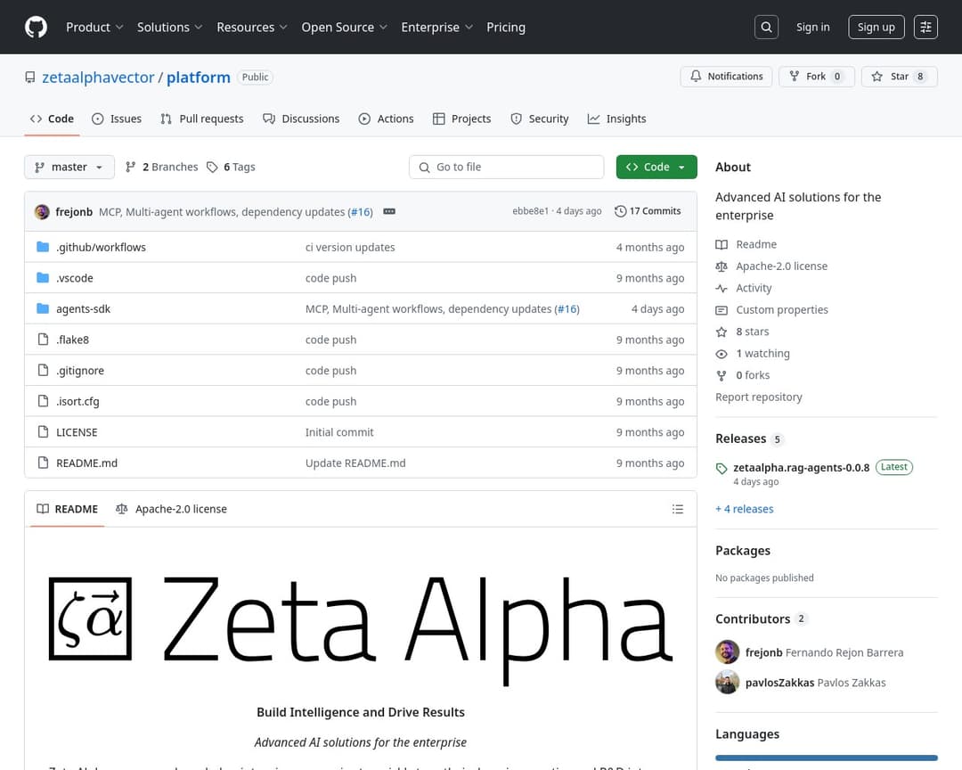Expand the Enterprise menu
The height and width of the screenshot is (770, 962).
(x=436, y=27)
